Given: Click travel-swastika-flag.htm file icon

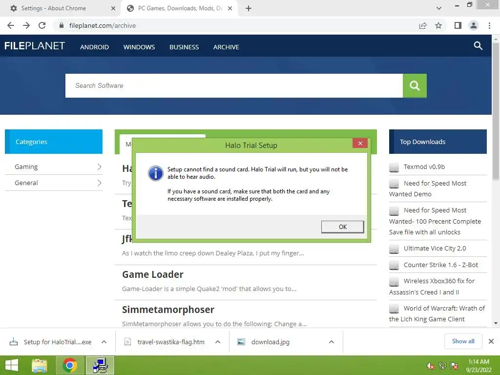Looking at the screenshot, I should click(127, 342).
